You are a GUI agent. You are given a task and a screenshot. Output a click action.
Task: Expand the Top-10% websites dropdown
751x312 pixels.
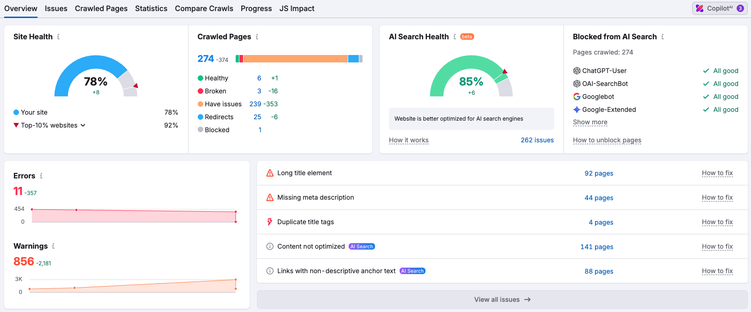[x=83, y=125]
